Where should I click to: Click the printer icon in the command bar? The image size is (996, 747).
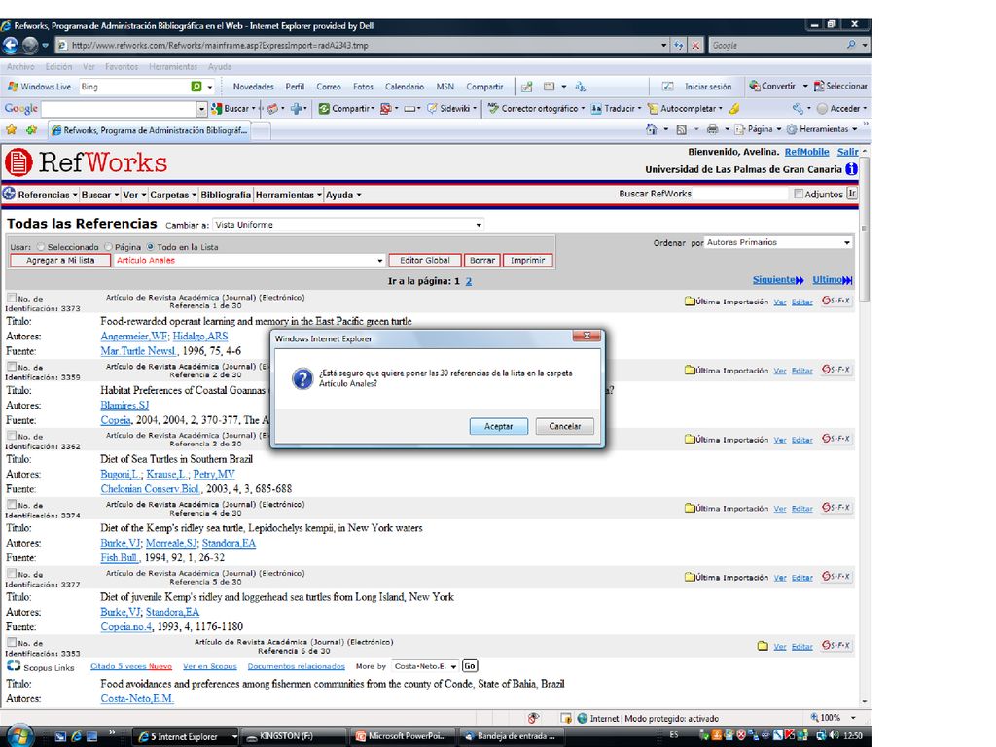coord(712,129)
